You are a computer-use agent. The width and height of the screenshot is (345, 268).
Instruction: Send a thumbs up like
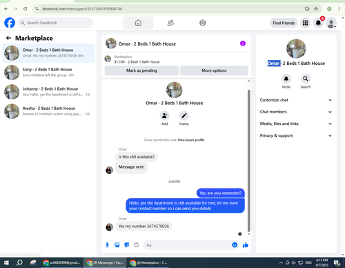(x=246, y=245)
